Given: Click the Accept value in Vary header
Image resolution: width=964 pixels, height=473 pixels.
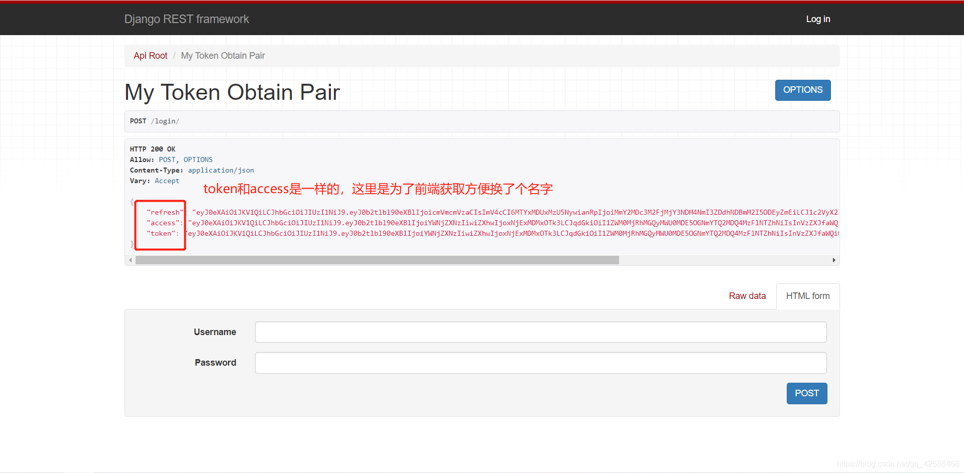Looking at the screenshot, I should click(167, 181).
